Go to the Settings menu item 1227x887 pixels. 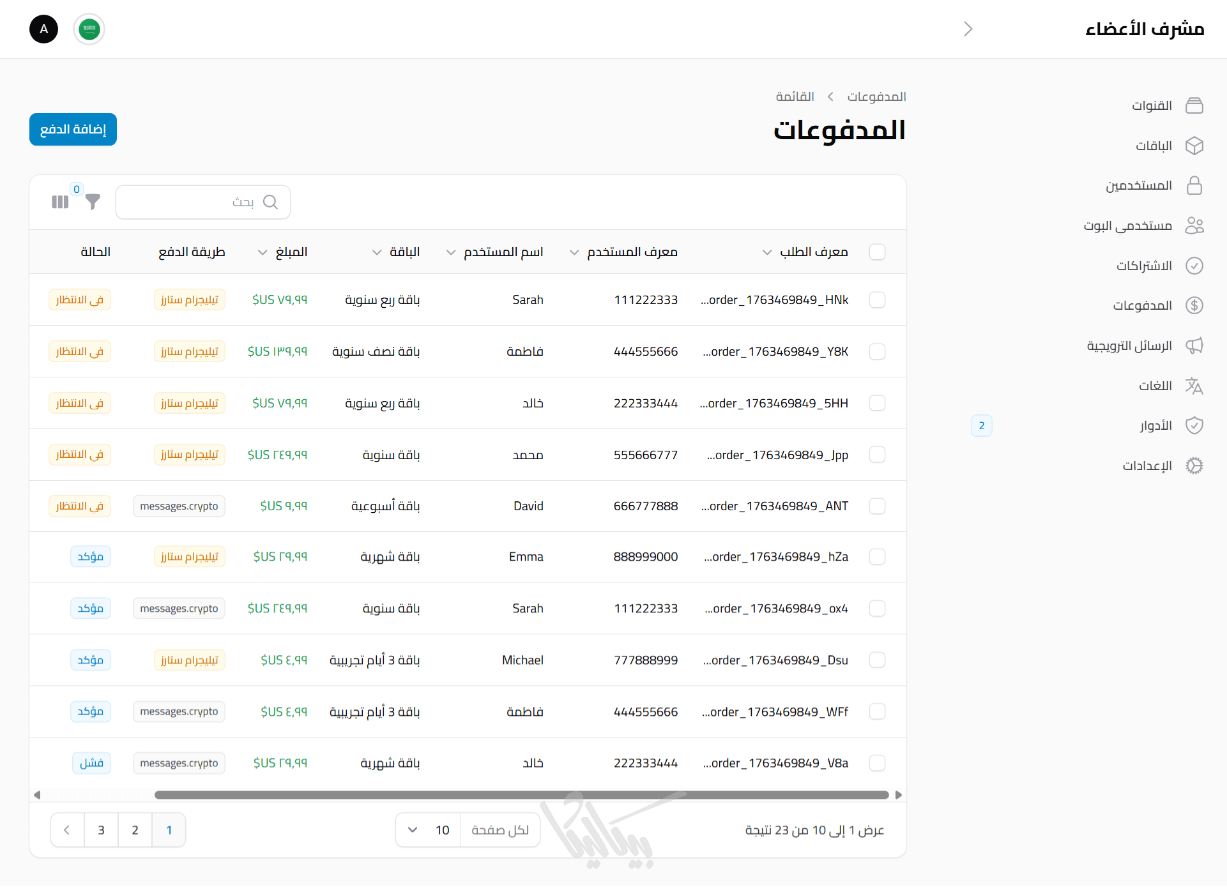point(1147,466)
